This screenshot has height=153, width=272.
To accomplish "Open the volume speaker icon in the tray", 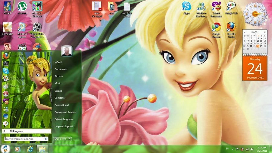I will [252, 149].
